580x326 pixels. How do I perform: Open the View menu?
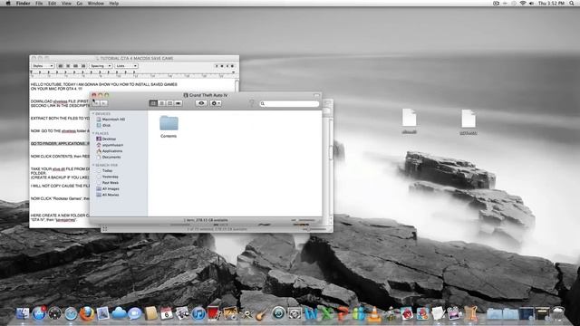coord(66,4)
